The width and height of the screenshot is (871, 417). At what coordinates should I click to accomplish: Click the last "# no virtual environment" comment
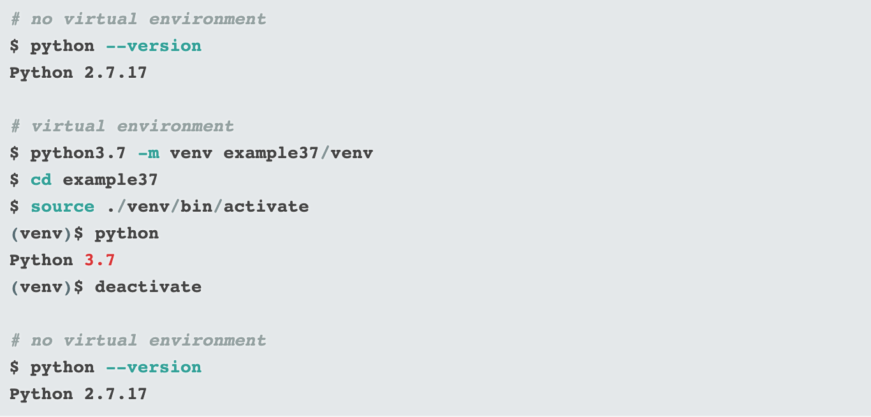tap(138, 340)
